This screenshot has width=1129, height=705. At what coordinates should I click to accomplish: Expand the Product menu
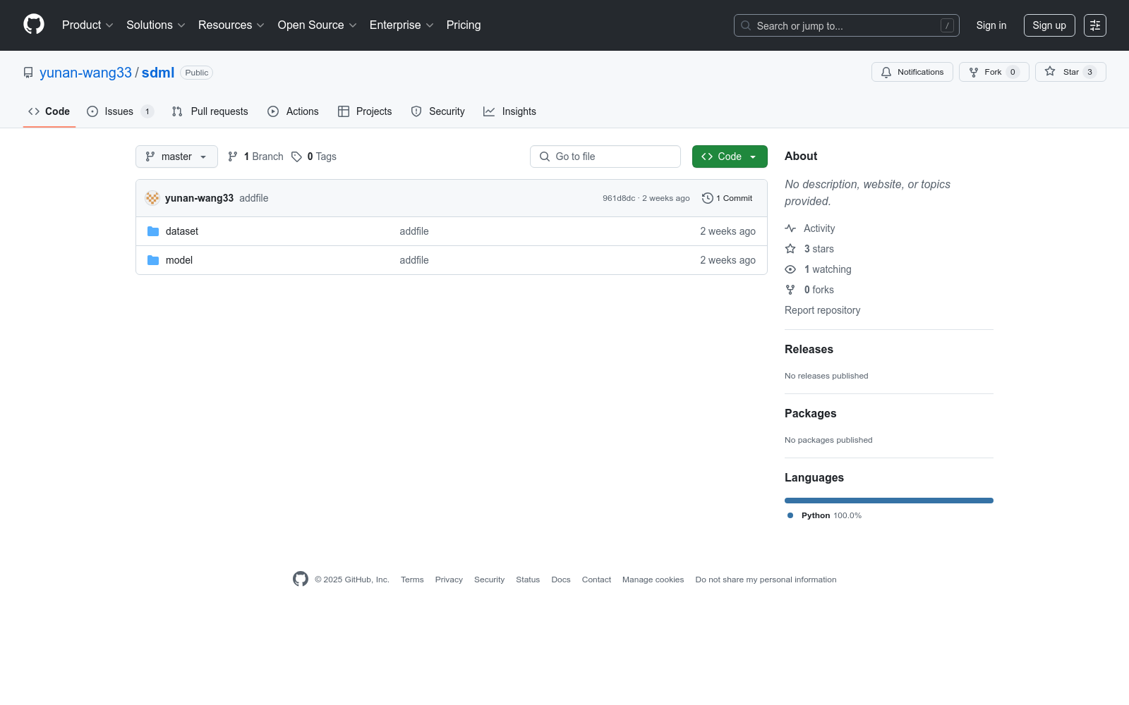click(x=87, y=25)
